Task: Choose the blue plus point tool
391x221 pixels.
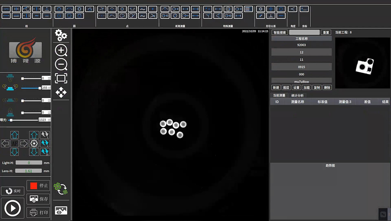Action: coord(152,9)
